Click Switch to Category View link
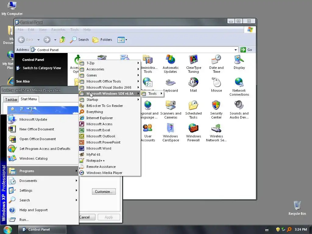Viewport: 312px width, 234px height. (42, 68)
